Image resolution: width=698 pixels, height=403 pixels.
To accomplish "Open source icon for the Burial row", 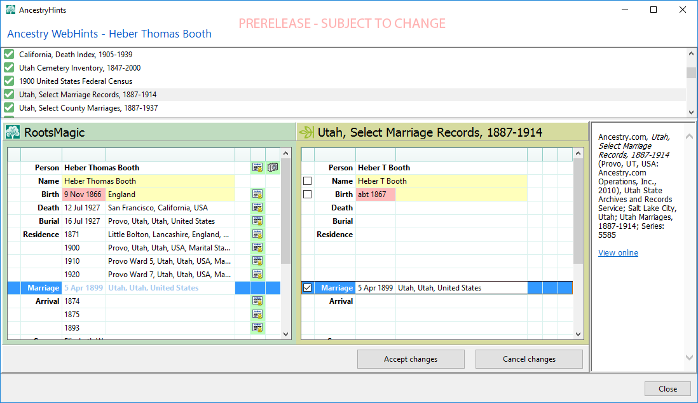I will [x=257, y=221].
